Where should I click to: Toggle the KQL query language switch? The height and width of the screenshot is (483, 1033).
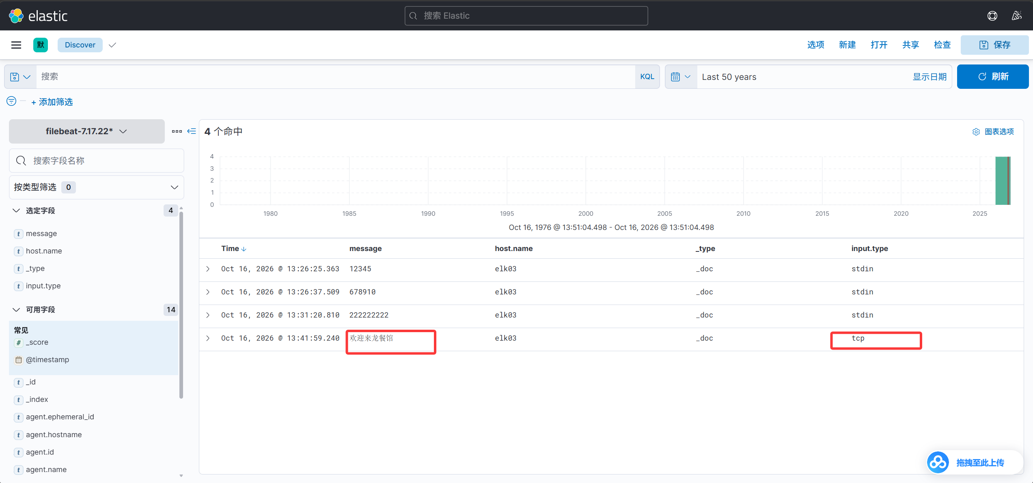(x=647, y=77)
